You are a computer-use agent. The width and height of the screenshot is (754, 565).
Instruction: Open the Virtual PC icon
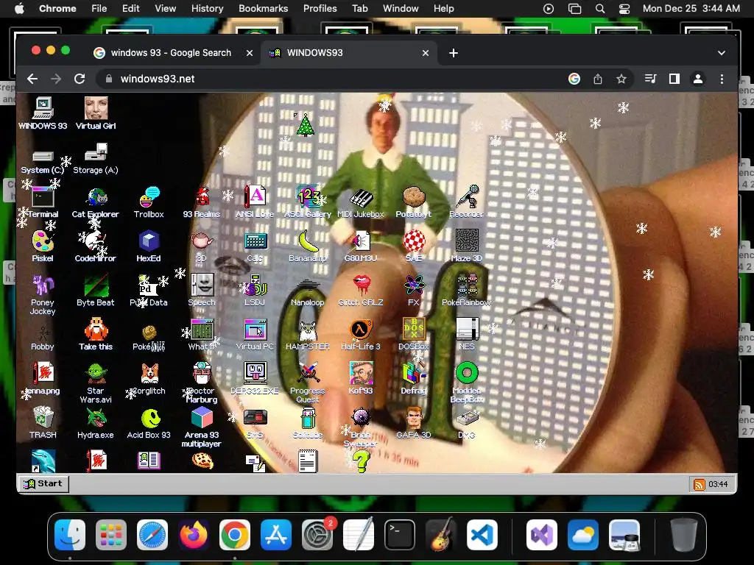tap(254, 335)
